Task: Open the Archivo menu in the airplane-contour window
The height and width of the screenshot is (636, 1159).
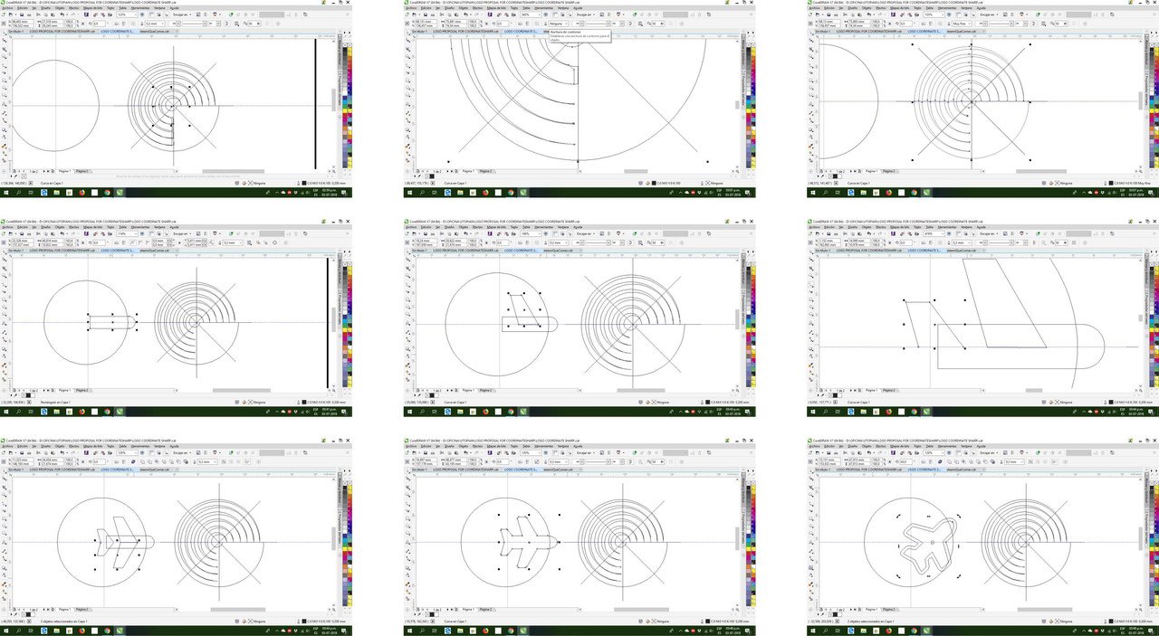Action: pos(813,447)
